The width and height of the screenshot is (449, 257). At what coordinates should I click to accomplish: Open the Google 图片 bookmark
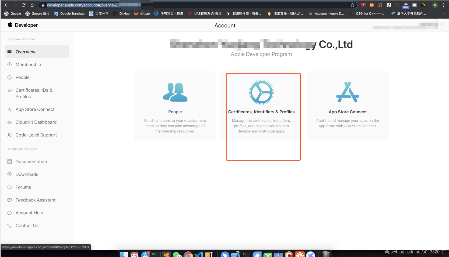[x=37, y=13]
